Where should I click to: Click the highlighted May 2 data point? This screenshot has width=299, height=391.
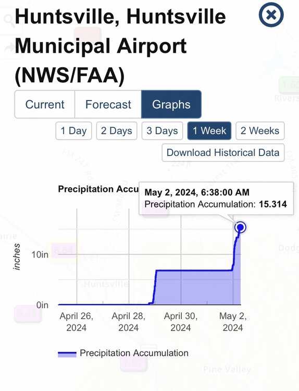(241, 227)
